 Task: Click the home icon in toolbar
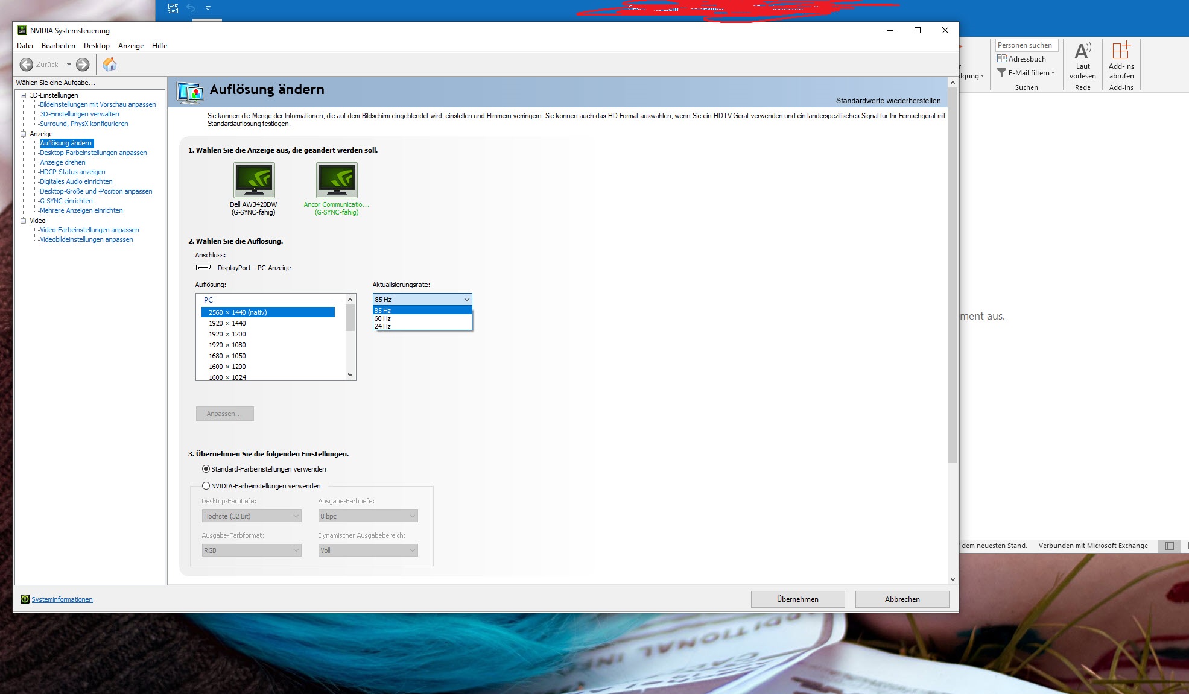[x=110, y=65]
